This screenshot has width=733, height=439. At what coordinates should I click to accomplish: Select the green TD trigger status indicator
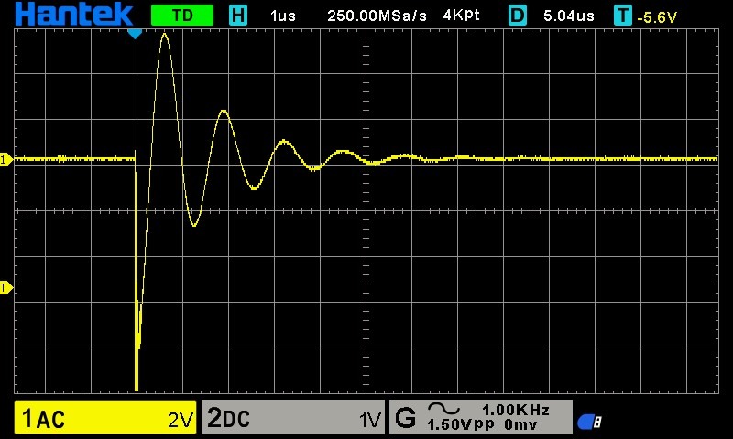182,16
